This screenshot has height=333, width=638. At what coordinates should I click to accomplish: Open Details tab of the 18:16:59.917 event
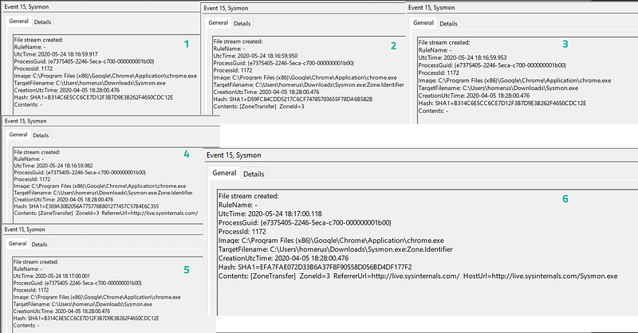coord(43,22)
